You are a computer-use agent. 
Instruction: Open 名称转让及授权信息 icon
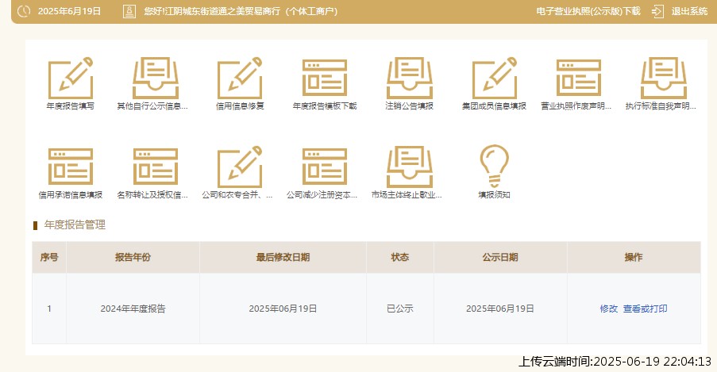155,167
